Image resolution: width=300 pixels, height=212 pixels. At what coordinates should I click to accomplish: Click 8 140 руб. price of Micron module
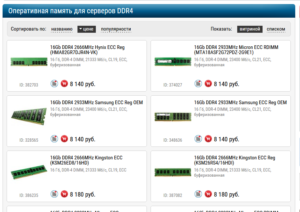[x=227, y=84]
